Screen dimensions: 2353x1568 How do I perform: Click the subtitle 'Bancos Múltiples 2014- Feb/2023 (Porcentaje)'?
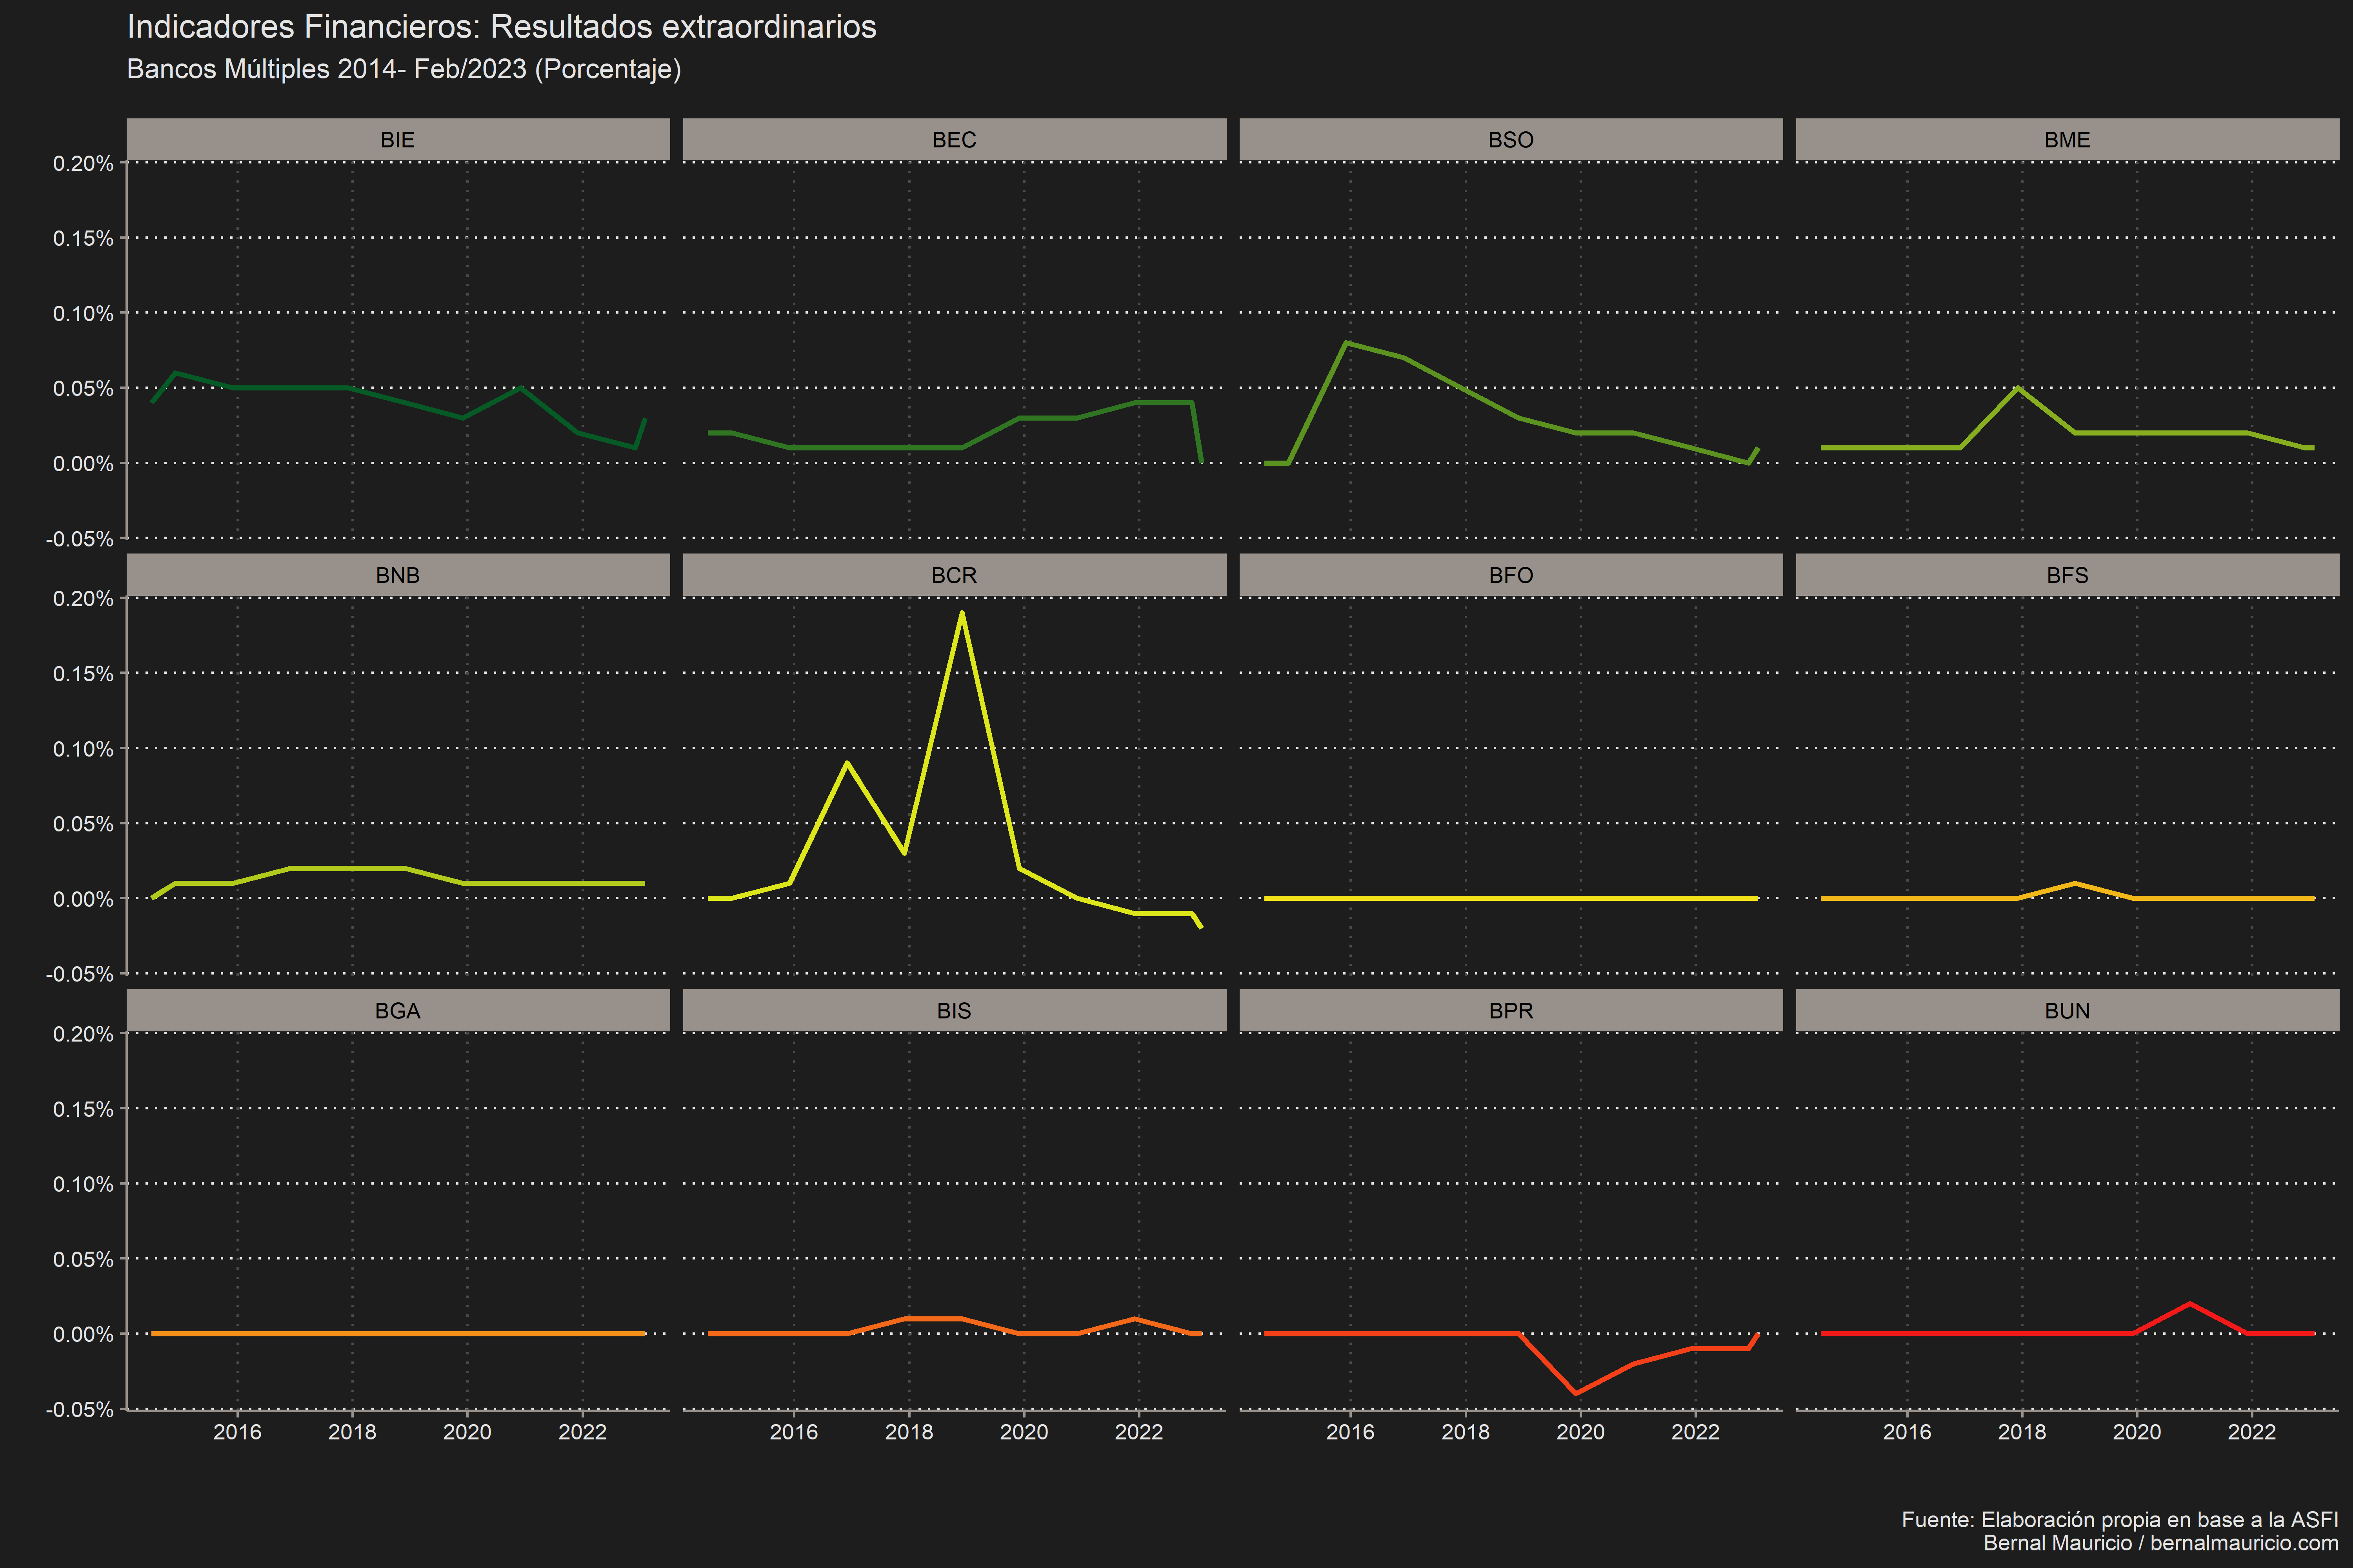coord(404,69)
